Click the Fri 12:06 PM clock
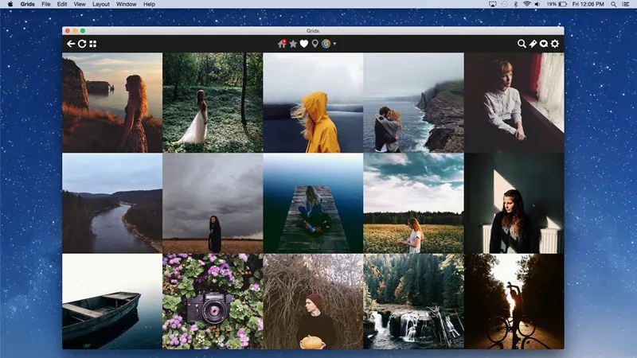Screen dimensions: 637x358 click(x=588, y=4)
